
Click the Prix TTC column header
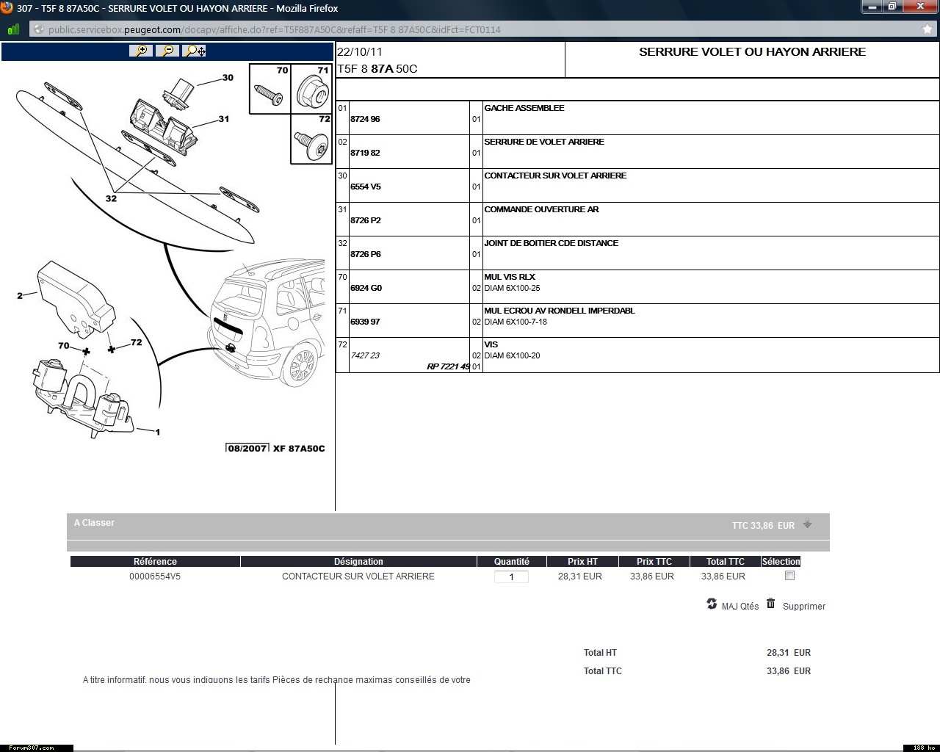coord(654,562)
